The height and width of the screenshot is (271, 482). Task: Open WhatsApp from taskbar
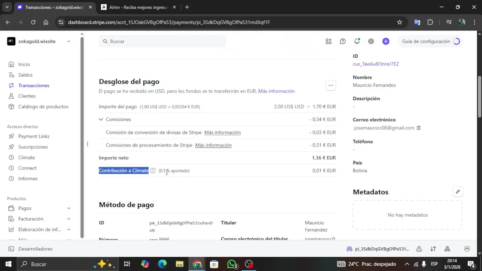232,264
